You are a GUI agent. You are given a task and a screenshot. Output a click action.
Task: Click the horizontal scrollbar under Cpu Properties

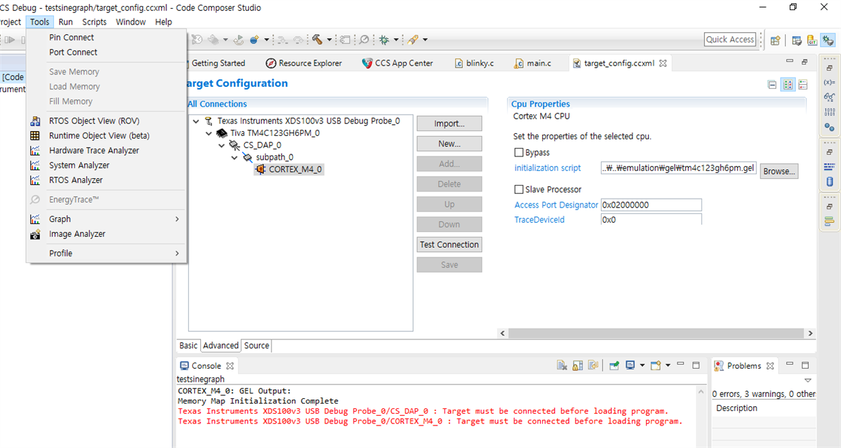click(656, 333)
